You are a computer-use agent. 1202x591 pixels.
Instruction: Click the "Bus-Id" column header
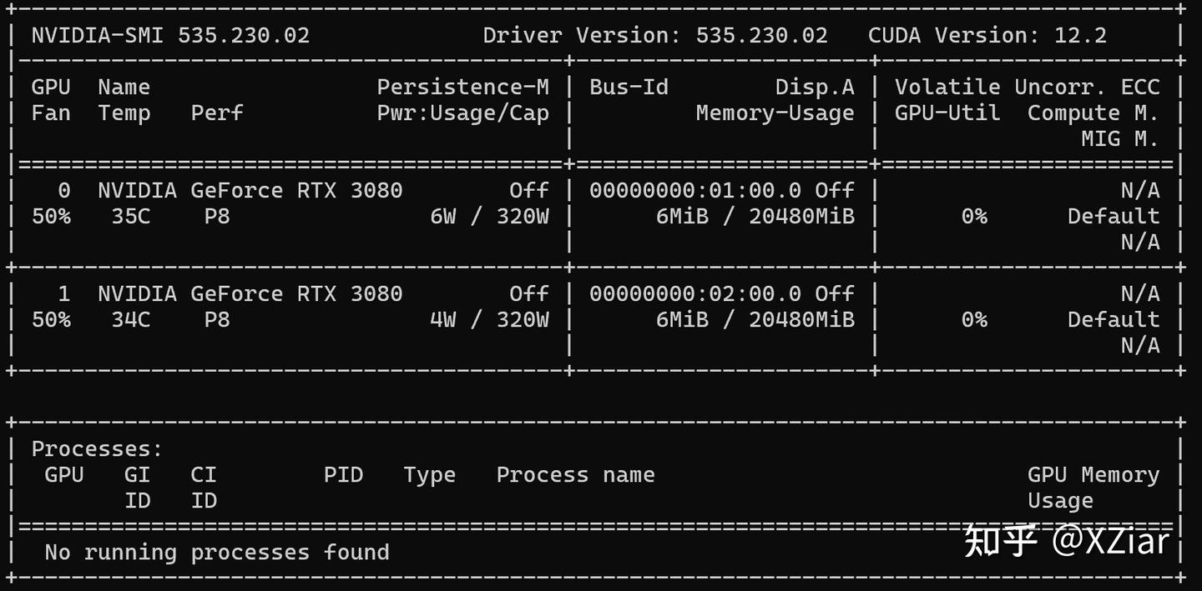coord(629,87)
